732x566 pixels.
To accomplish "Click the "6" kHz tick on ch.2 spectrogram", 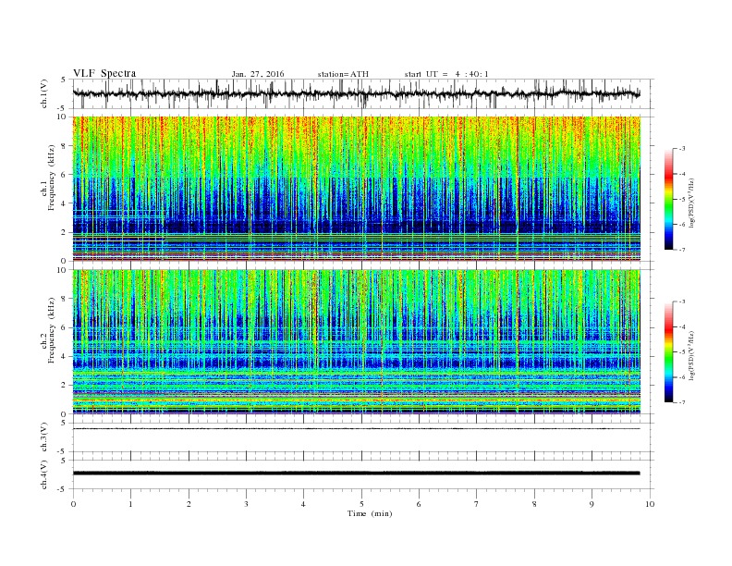I will click(65, 327).
